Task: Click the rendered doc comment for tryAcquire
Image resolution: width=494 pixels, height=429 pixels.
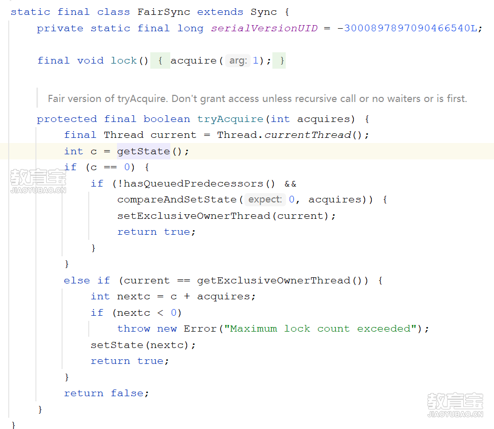Action: [x=257, y=98]
